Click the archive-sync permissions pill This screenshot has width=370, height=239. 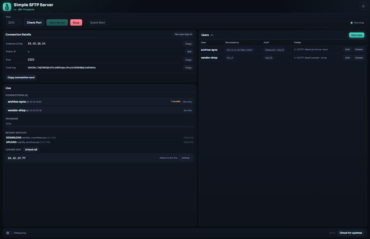click(239, 50)
